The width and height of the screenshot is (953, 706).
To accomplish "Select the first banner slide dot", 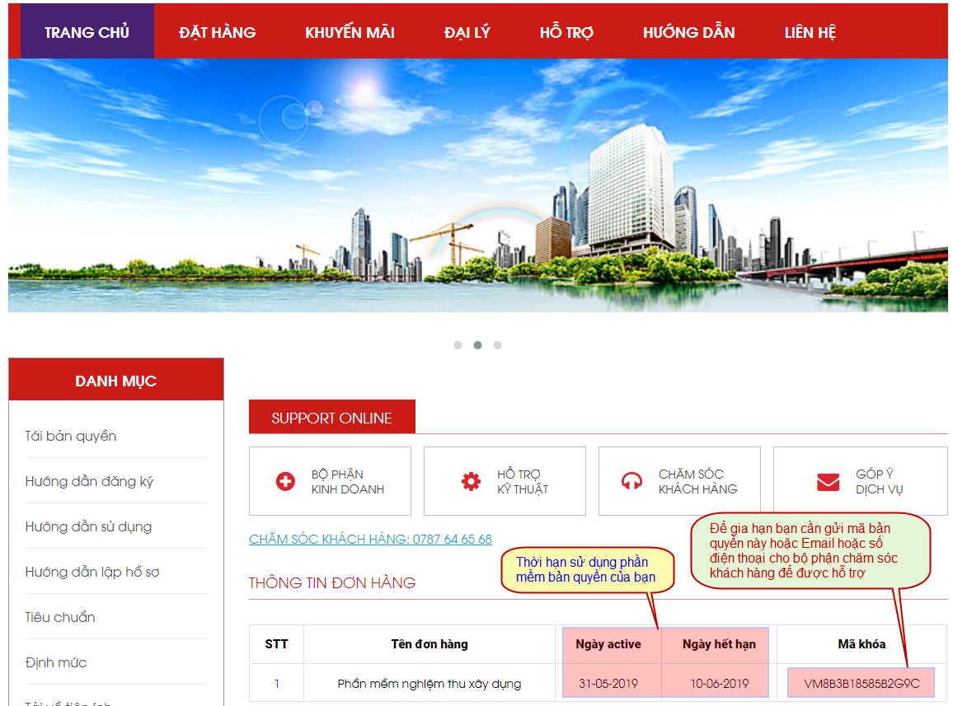I will (458, 345).
